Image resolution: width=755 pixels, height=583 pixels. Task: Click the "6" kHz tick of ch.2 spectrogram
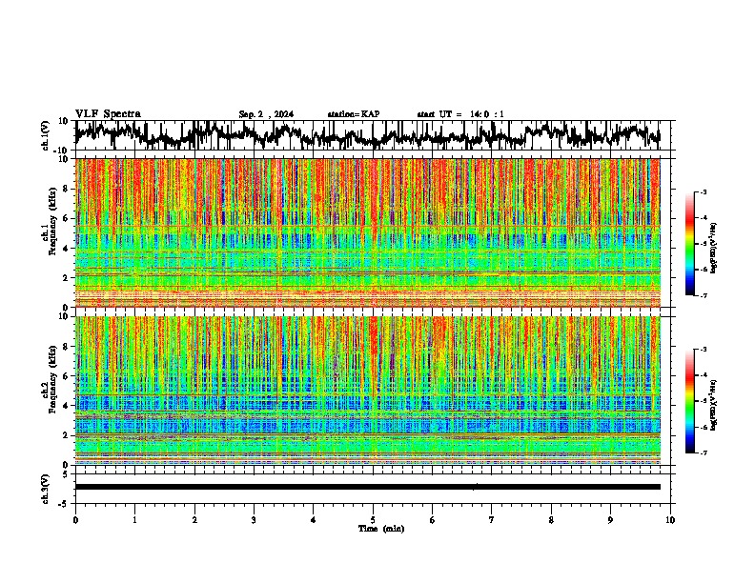(x=67, y=376)
